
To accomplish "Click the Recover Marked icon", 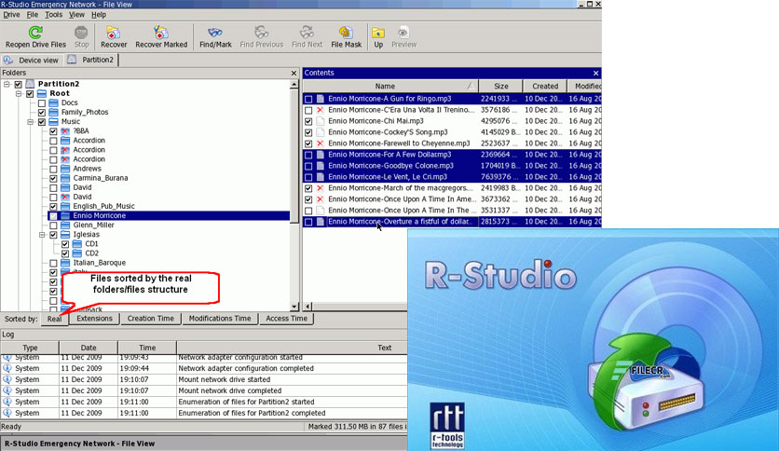I will coord(161,33).
